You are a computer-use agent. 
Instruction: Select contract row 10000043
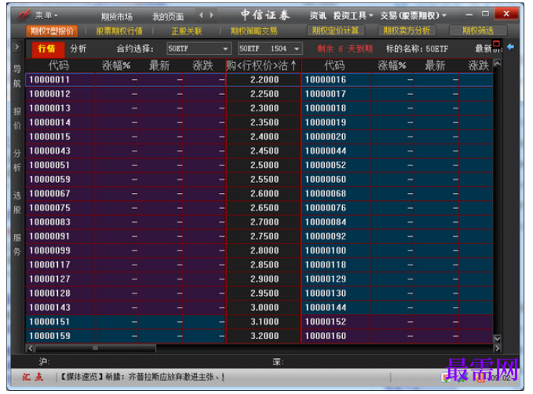[126, 151]
